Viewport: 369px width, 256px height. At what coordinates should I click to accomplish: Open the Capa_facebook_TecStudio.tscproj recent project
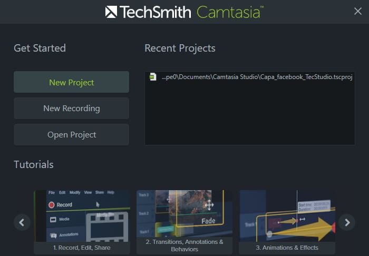256,77
